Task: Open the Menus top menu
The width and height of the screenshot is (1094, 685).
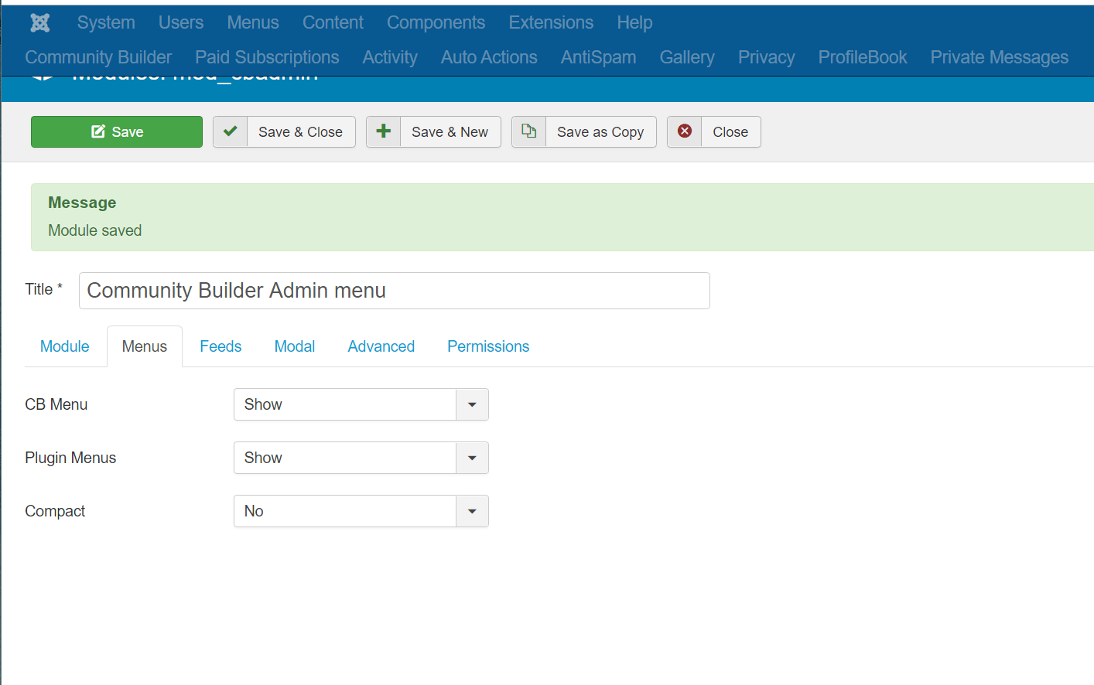Action: click(253, 23)
